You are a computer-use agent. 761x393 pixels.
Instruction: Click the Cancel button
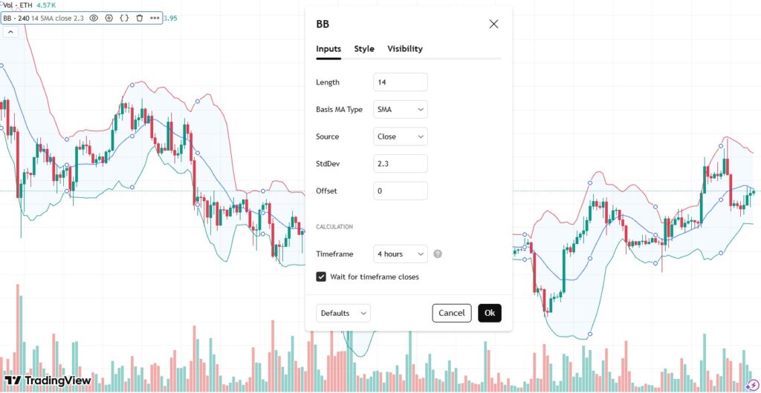(451, 313)
